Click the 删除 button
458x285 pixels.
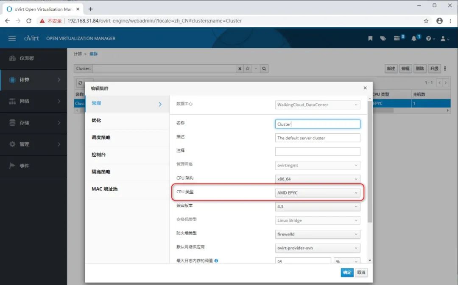pyautogui.click(x=420, y=68)
